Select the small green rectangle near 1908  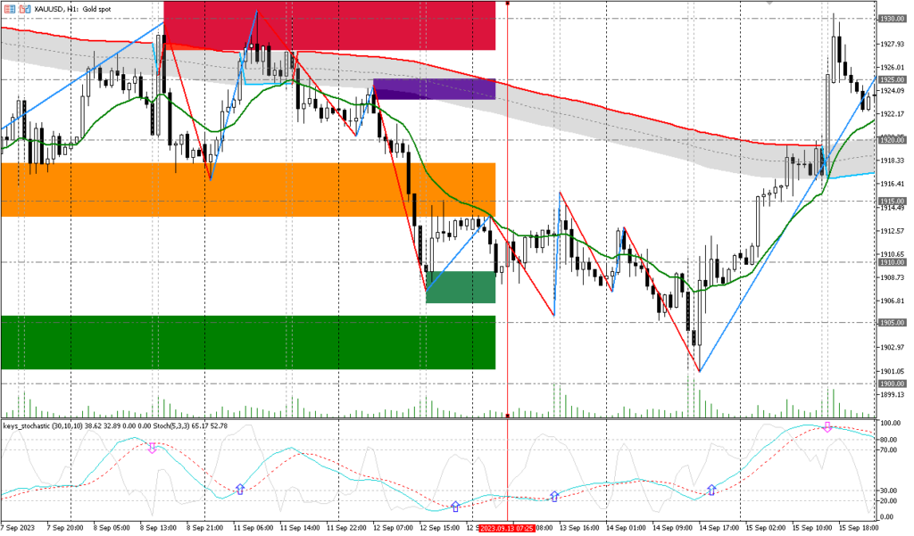click(x=461, y=287)
